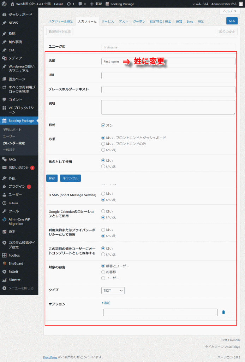245x362 pixels.
Task: Open SiteGuard sidebar icon
Action: click(4, 263)
